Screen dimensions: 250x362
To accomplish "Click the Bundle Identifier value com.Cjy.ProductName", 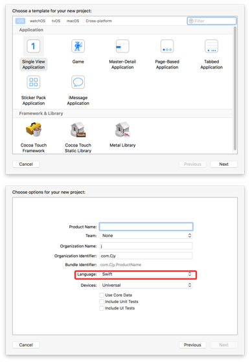I will 120,265.
